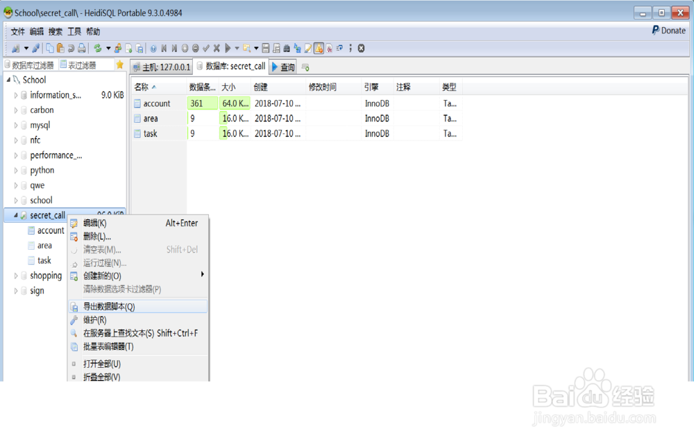Click the find text magnifier icon
This screenshot has width=694, height=442.
point(245,48)
